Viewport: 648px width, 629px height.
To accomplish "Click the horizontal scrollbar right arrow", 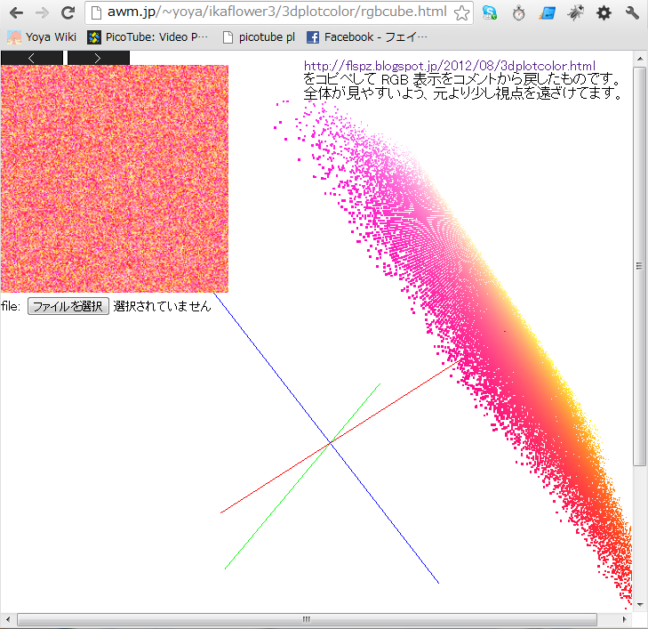I will pyautogui.click(x=624, y=619).
